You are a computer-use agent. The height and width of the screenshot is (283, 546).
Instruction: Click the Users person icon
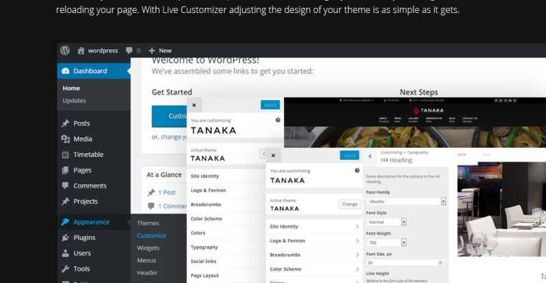[66, 253]
